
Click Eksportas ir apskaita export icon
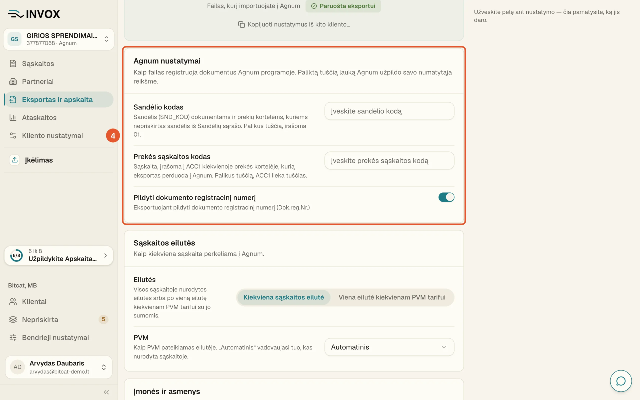pyautogui.click(x=13, y=99)
